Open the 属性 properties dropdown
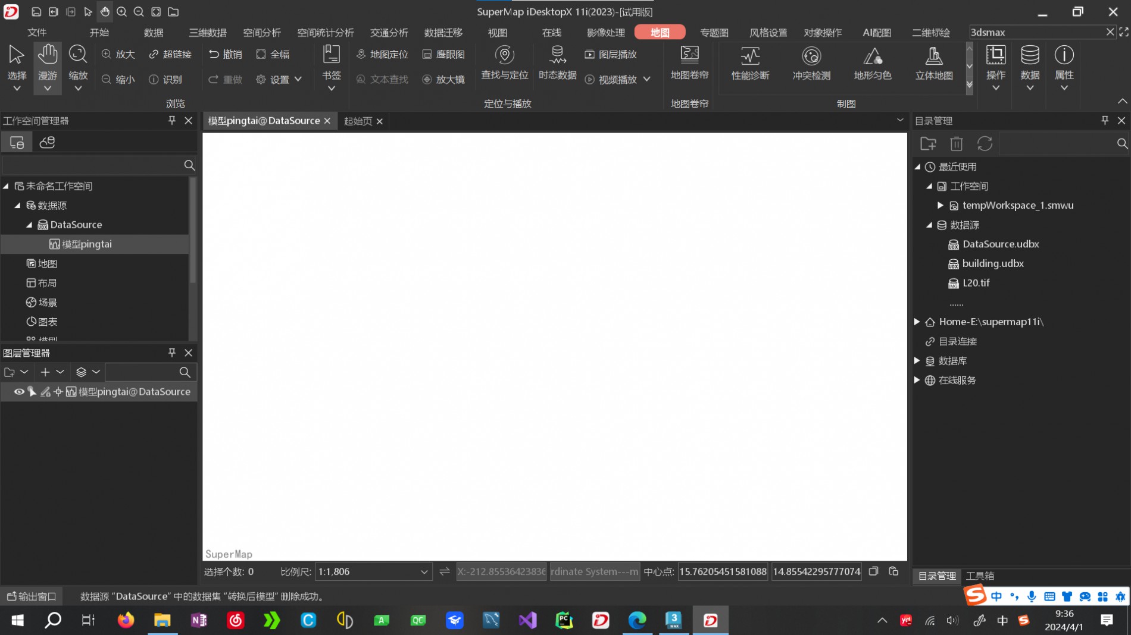The height and width of the screenshot is (635, 1131). 1064,68
